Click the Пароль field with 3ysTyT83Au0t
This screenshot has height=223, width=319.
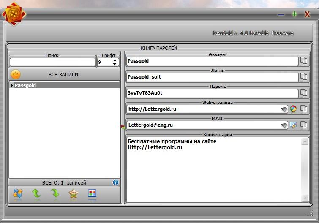click(x=213, y=93)
